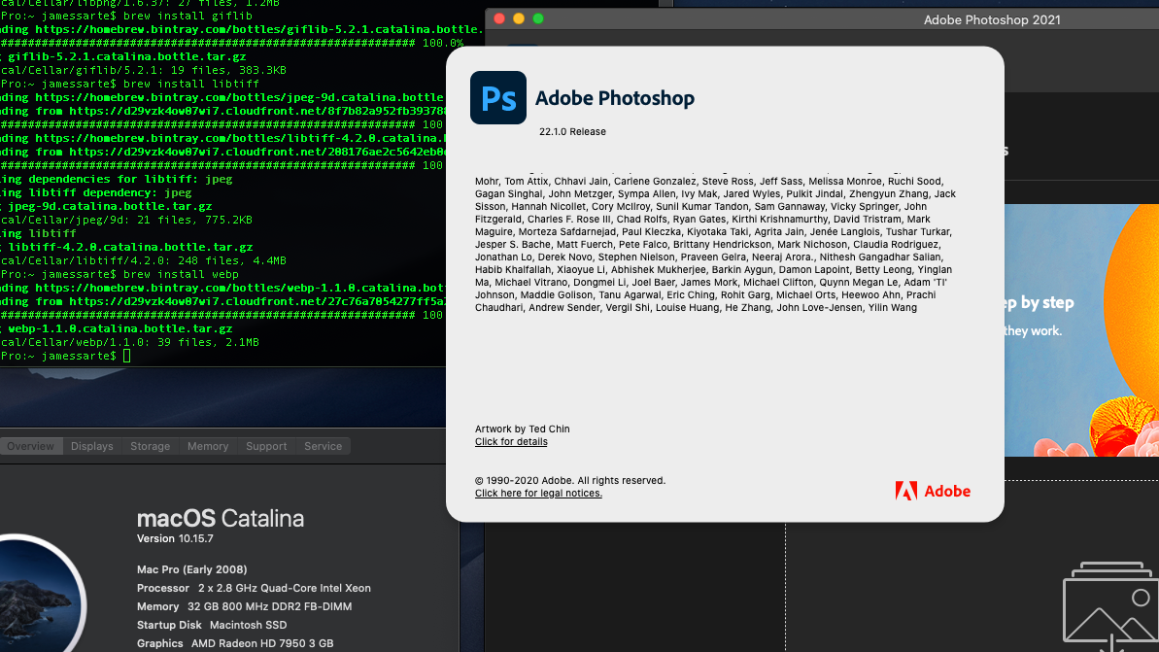Click terminal line 'Cellar/libtiff/4.2.0: 248 files, 4.4MB'
The height and width of the screenshot is (652, 1159).
point(144,260)
